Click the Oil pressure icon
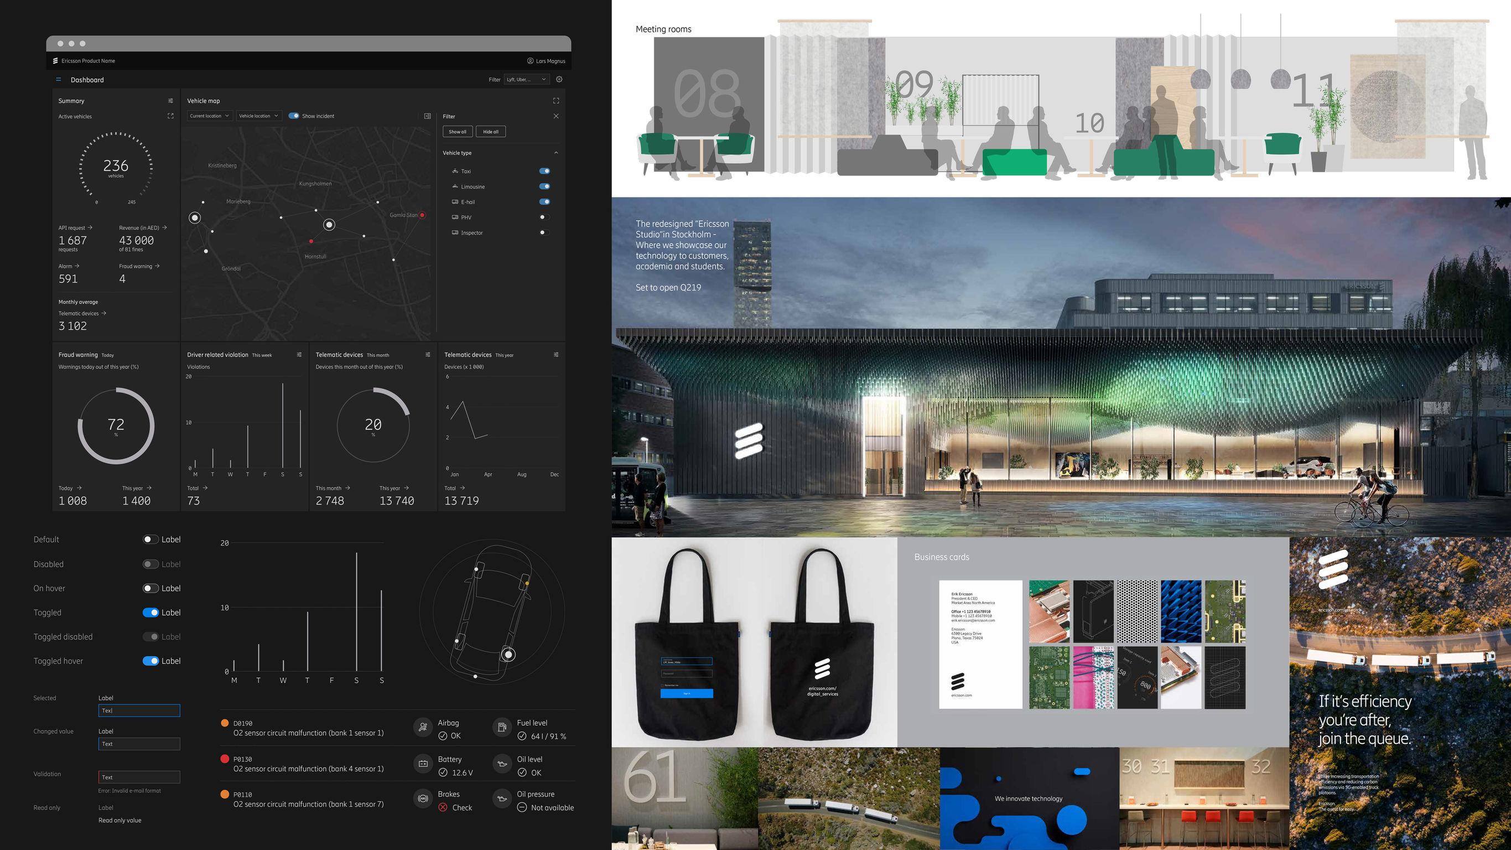The width and height of the screenshot is (1511, 850). click(502, 799)
